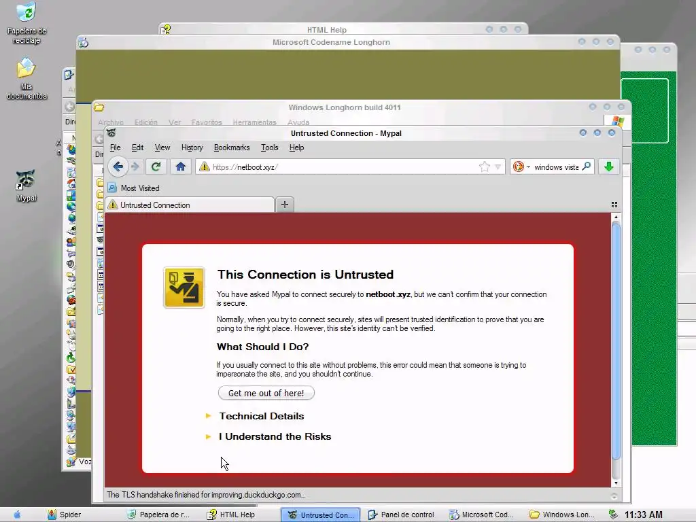Open the Archivo menu in Longhorn build window

[x=111, y=122]
